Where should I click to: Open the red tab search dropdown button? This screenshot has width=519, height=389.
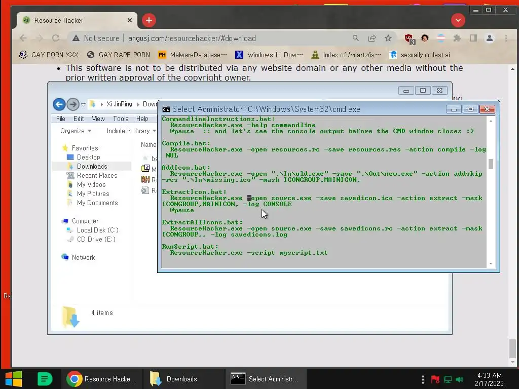(458, 20)
